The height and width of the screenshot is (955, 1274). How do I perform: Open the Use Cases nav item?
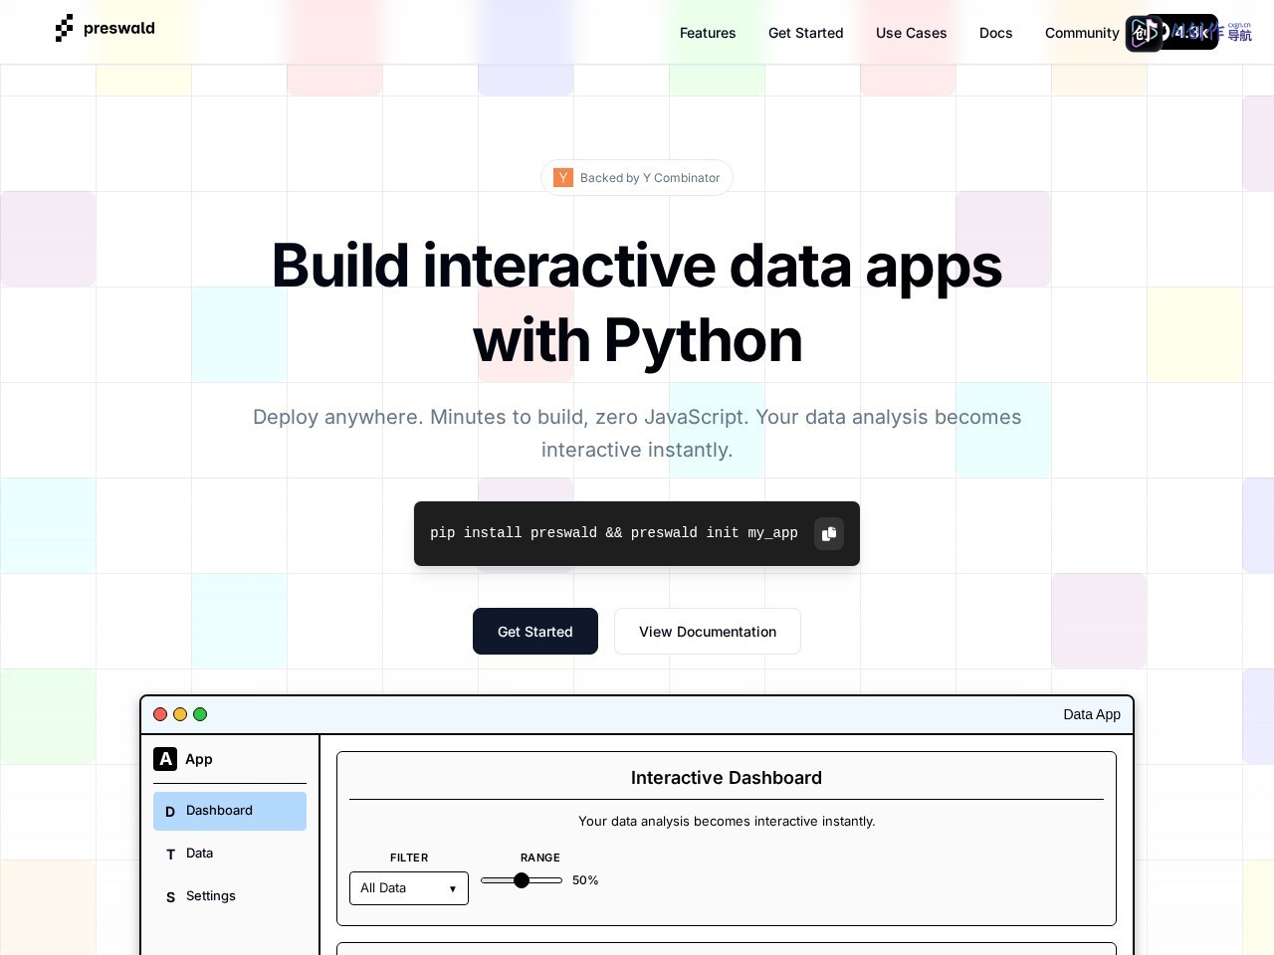click(x=912, y=33)
